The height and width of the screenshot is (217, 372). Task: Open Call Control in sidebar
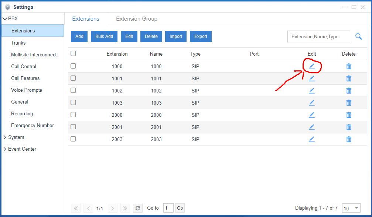pyautogui.click(x=24, y=66)
